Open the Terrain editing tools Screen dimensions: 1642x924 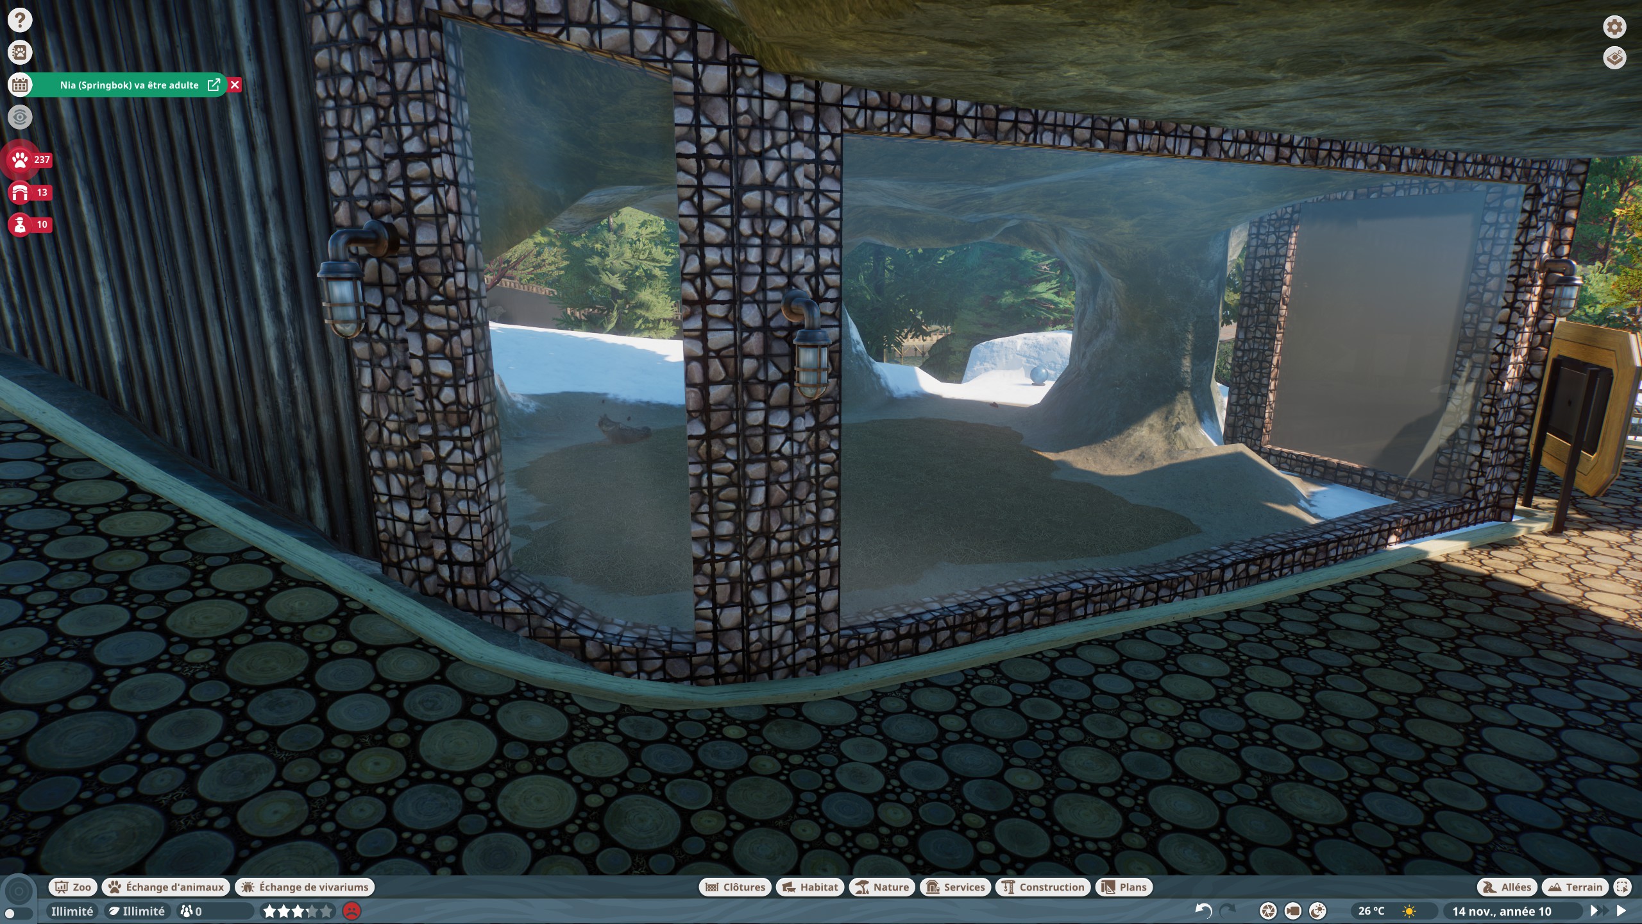(1575, 887)
